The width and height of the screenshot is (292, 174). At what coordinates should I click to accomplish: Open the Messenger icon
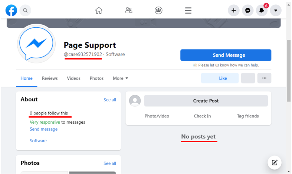[247, 11]
